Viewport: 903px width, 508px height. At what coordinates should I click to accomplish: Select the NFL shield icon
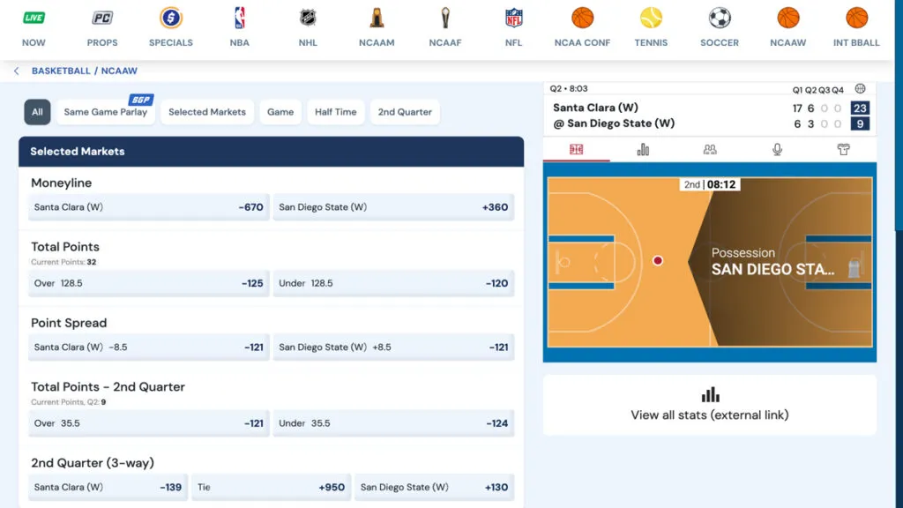pos(514,19)
